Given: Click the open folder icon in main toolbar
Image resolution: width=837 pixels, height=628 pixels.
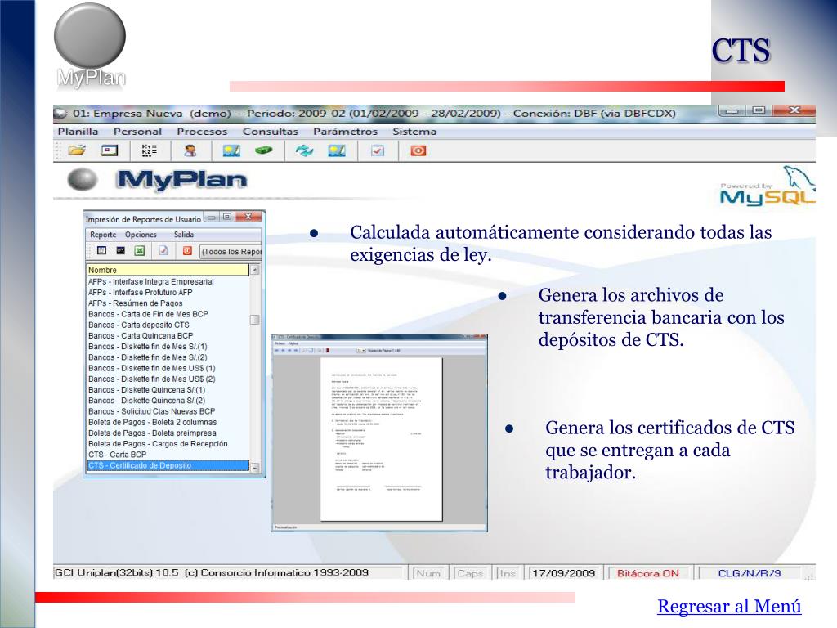Looking at the screenshot, I should pos(77,150).
